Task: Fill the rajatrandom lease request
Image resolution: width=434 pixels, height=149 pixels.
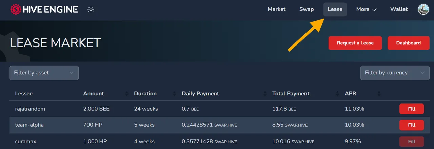Action: [x=412, y=109]
